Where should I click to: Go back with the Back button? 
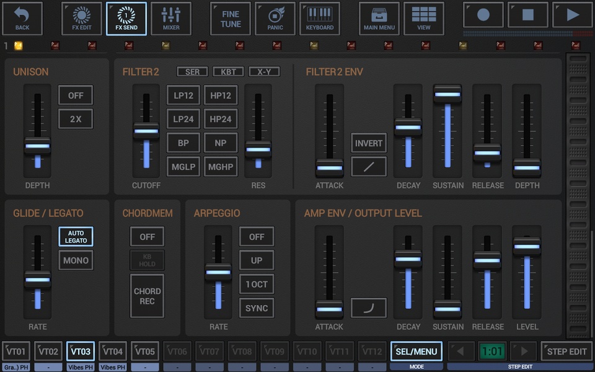coord(22,19)
